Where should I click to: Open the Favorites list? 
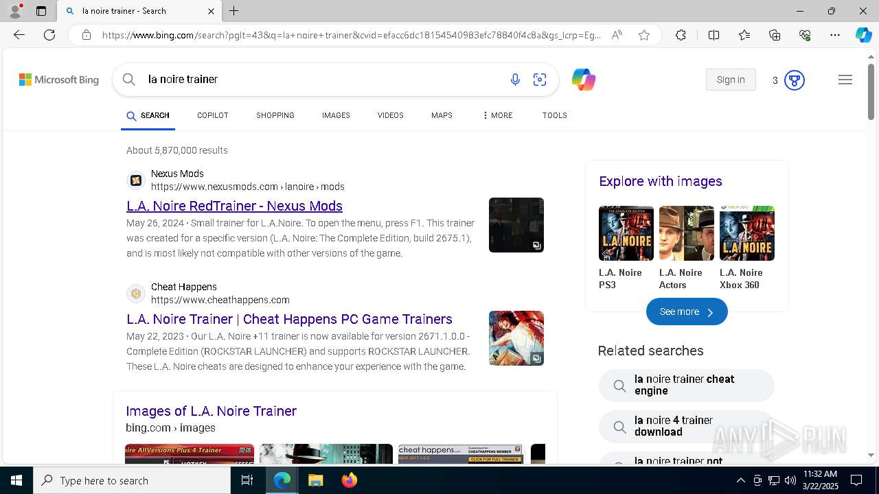point(744,35)
